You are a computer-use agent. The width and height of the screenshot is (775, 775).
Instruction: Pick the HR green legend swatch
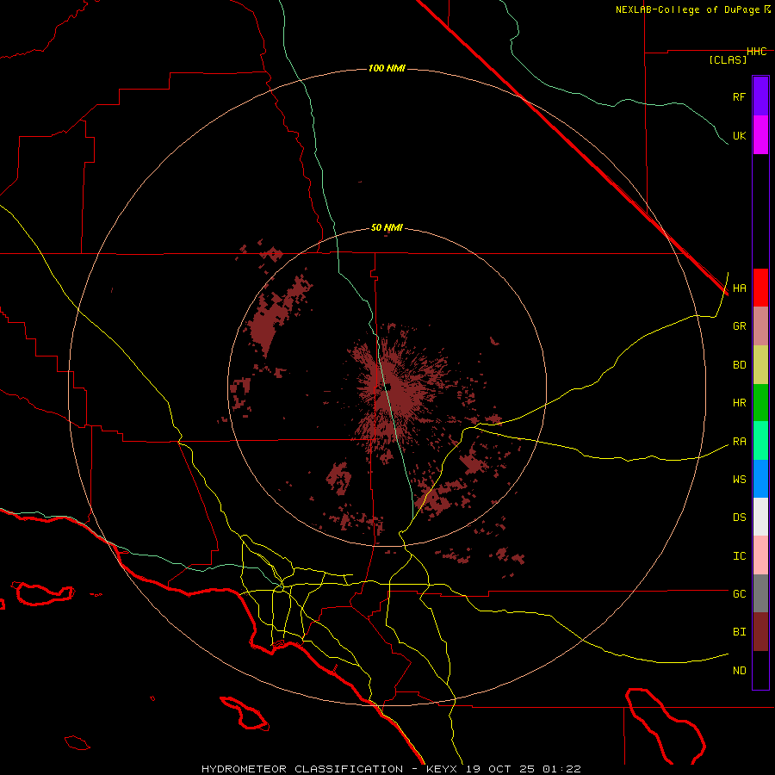point(760,402)
